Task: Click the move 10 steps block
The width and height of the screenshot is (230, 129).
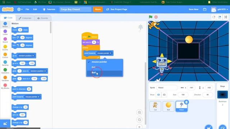Action: (20, 30)
